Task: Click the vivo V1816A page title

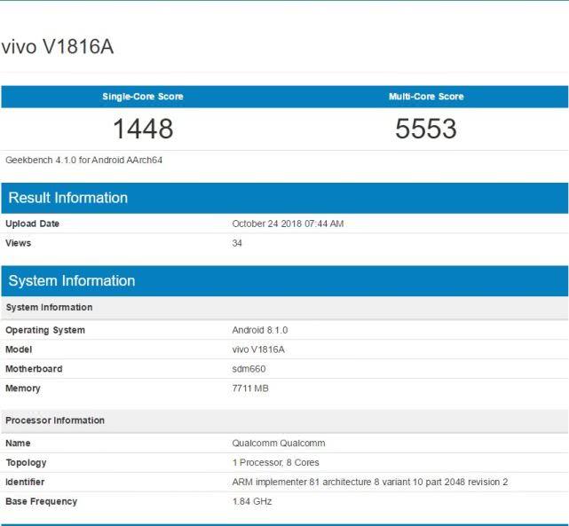Action: tap(58, 46)
